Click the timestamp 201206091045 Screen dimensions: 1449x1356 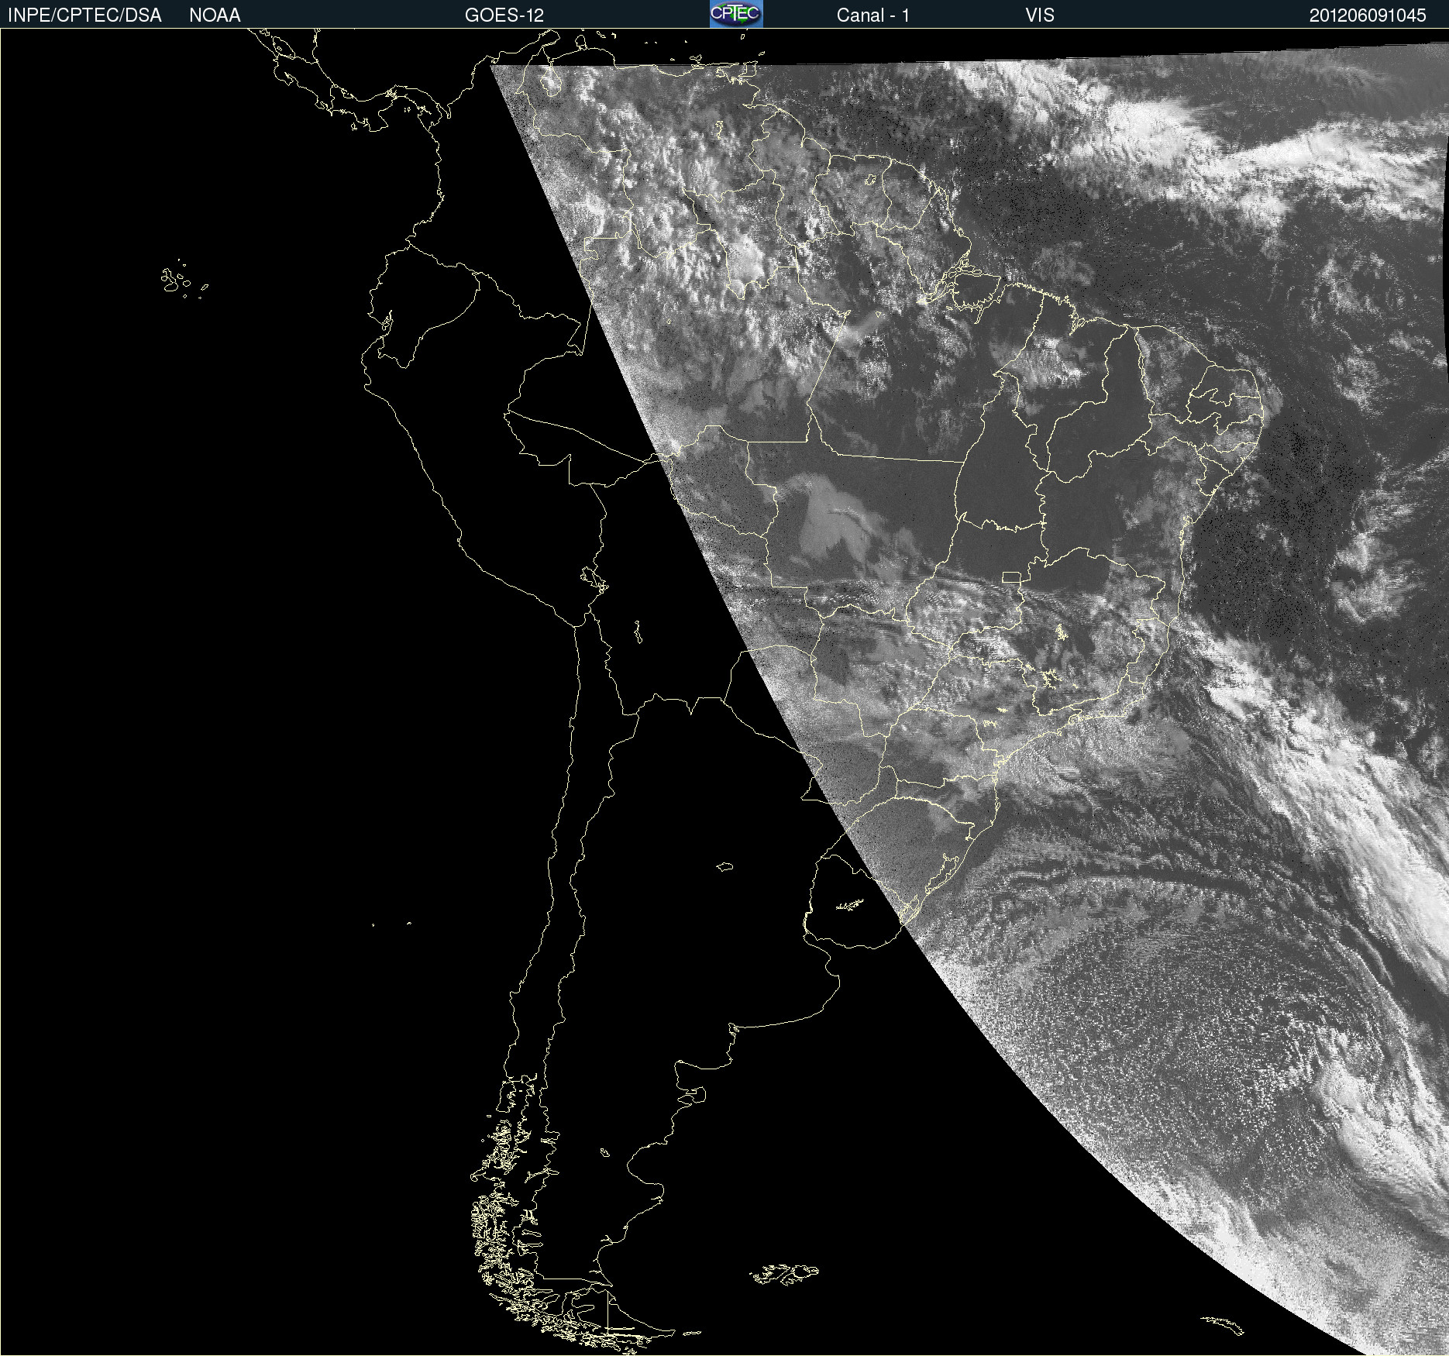pyautogui.click(x=1368, y=15)
